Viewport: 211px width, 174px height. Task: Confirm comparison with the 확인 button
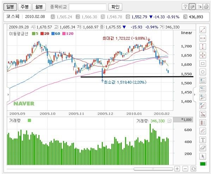point(115,7)
